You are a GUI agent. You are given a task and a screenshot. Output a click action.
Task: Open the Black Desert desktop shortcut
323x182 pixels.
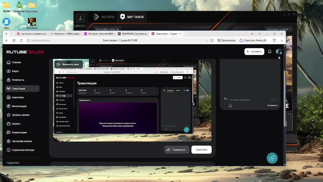tap(32, 23)
